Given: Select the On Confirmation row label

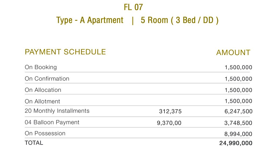Looking at the screenshot, I should coord(47,79).
